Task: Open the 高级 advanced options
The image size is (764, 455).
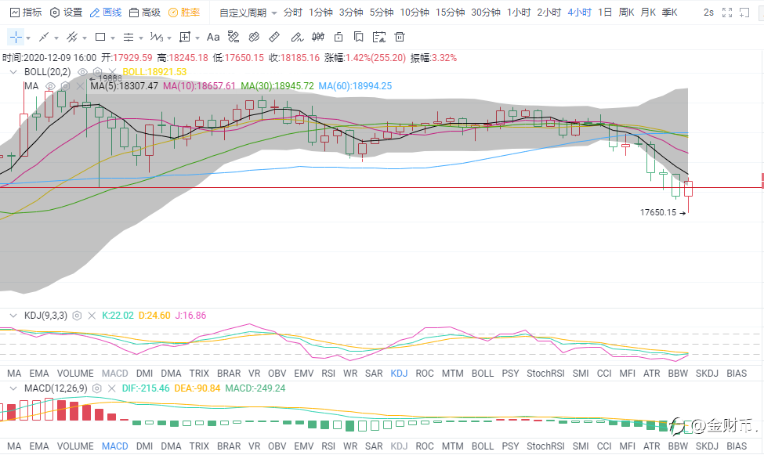Action: tap(145, 13)
